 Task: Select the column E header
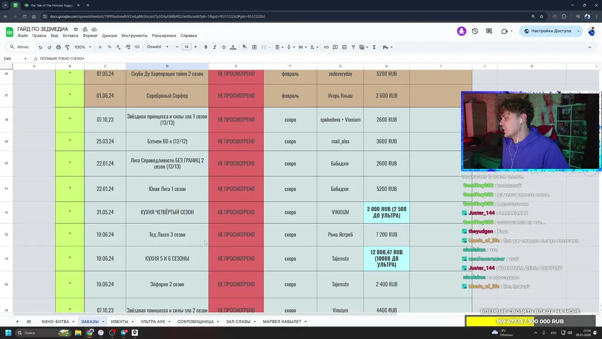236,66
